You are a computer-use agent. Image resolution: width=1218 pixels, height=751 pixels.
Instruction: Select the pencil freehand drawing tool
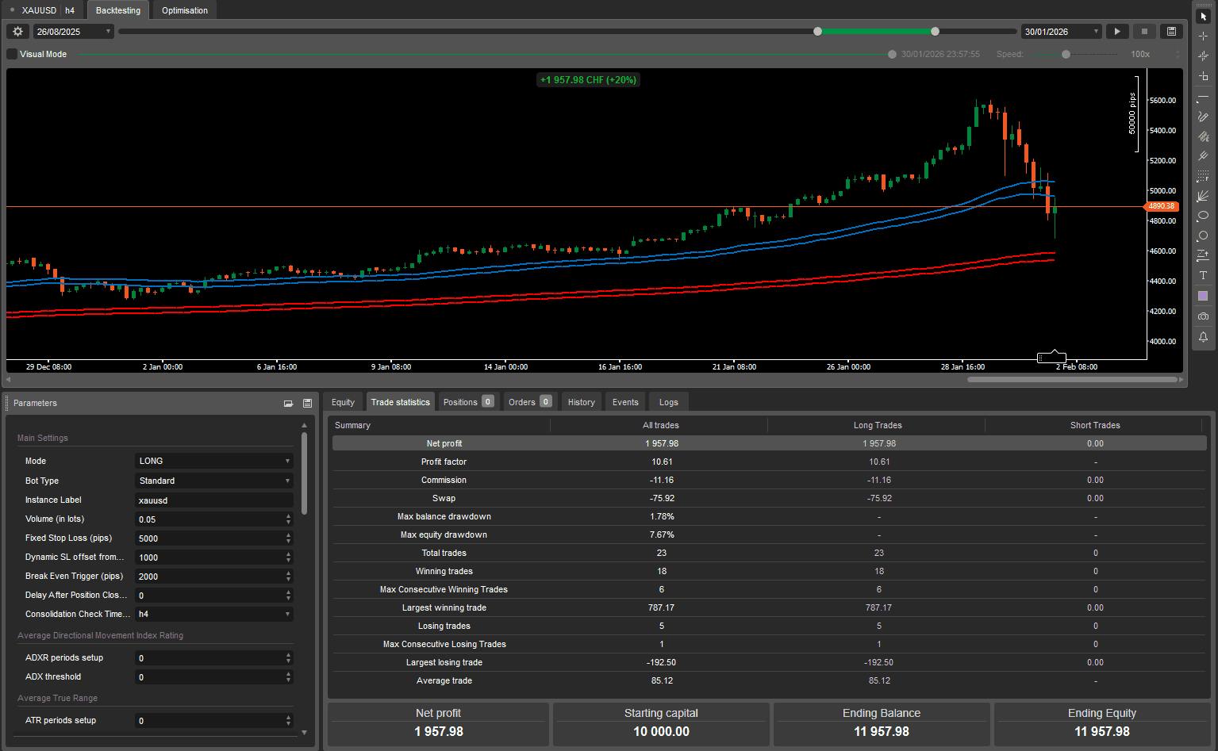tap(1203, 117)
